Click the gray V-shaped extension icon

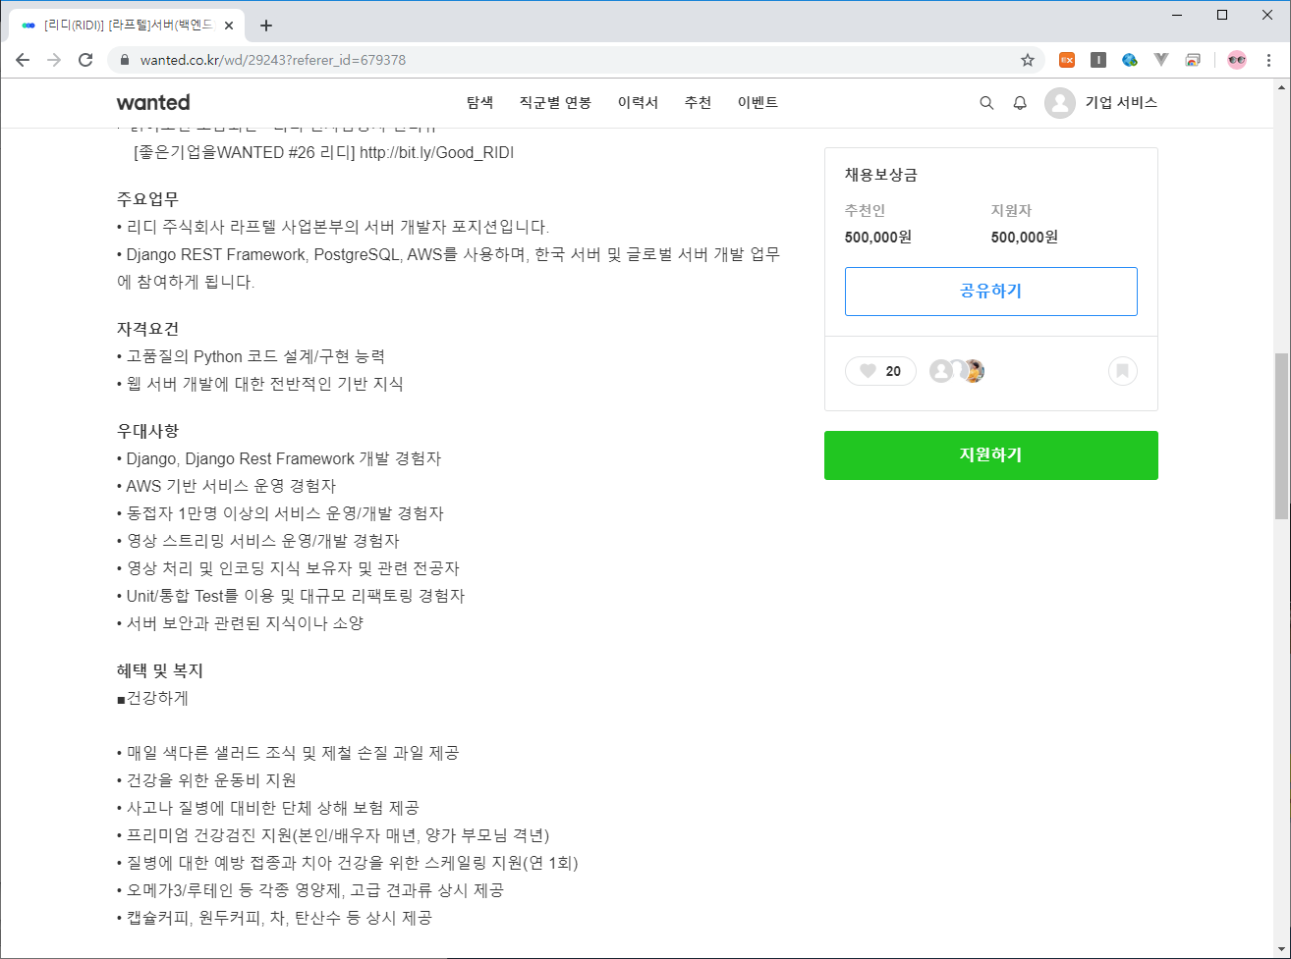(1161, 60)
